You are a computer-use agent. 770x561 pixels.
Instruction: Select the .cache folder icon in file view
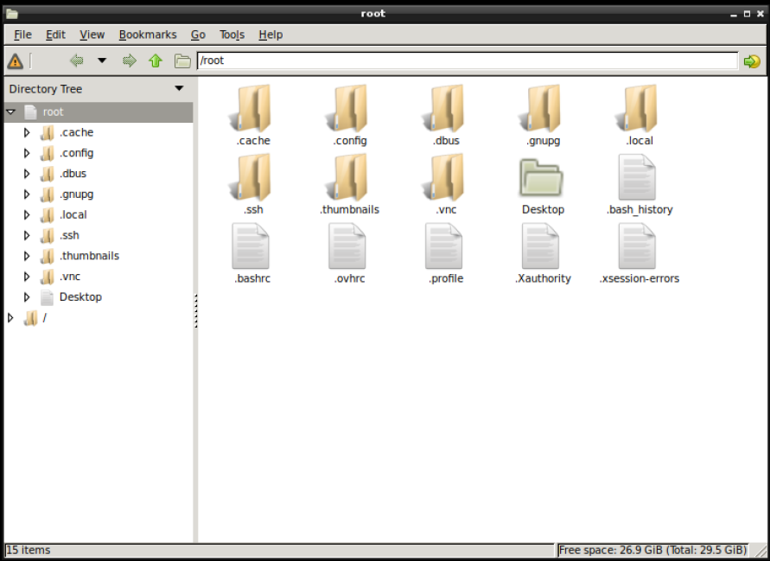coord(251,108)
